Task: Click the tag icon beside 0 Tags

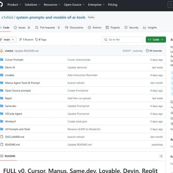Action: pyautogui.click(x=37, y=40)
